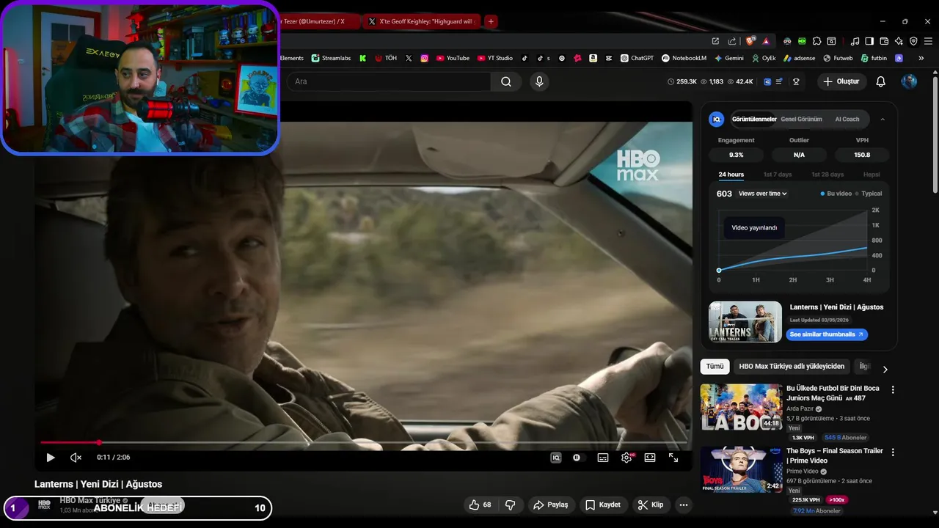The width and height of the screenshot is (939, 528).
Task: Open the Instagram bookmark
Action: (x=424, y=58)
